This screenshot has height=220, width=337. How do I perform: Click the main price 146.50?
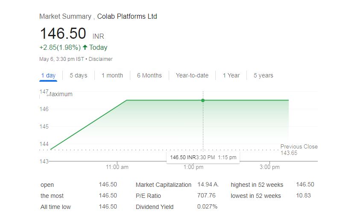[x=63, y=34]
